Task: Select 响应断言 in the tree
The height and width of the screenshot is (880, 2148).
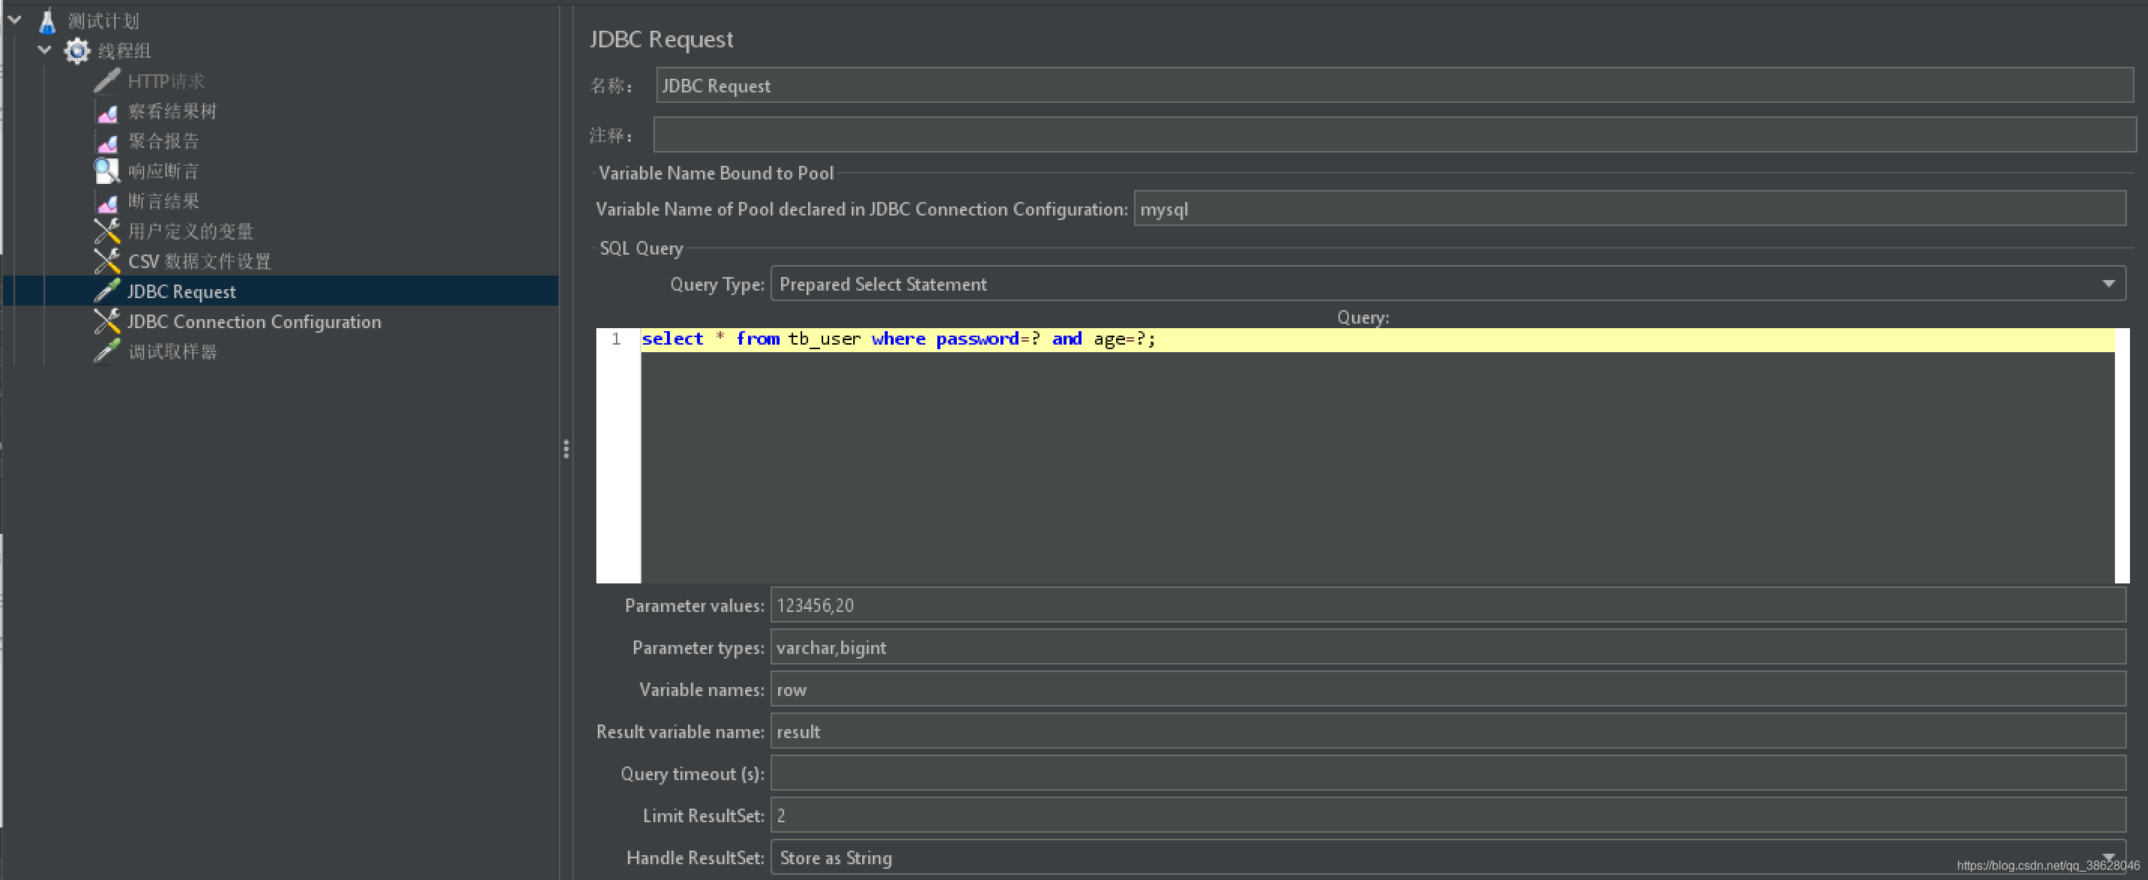Action: [164, 172]
